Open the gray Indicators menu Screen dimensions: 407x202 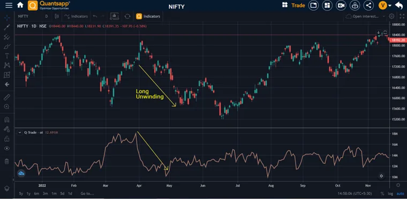click(76, 17)
